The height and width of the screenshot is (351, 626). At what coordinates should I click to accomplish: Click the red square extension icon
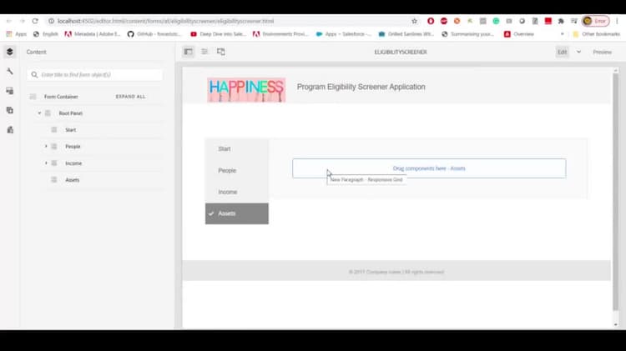tap(548, 21)
